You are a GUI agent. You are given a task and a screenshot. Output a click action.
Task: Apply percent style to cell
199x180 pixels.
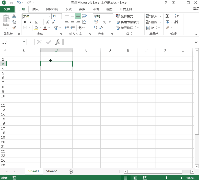[104, 22]
